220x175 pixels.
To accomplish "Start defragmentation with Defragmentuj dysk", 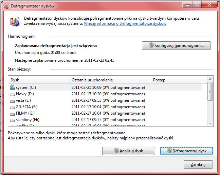I will (186, 151).
